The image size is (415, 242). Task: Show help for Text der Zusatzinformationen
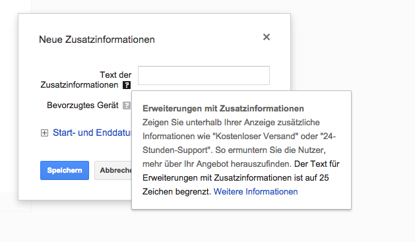coord(127,85)
